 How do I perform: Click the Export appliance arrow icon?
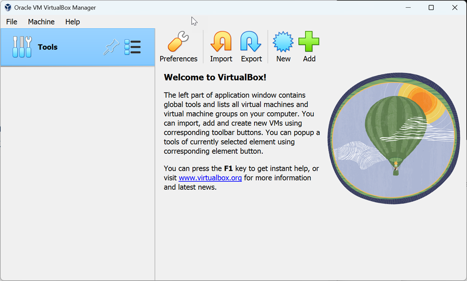coord(251,42)
